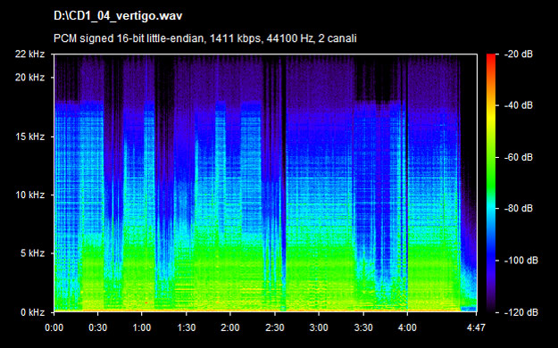Select the 10 kHz frequency axis label
558x348 pixels.
pos(29,195)
